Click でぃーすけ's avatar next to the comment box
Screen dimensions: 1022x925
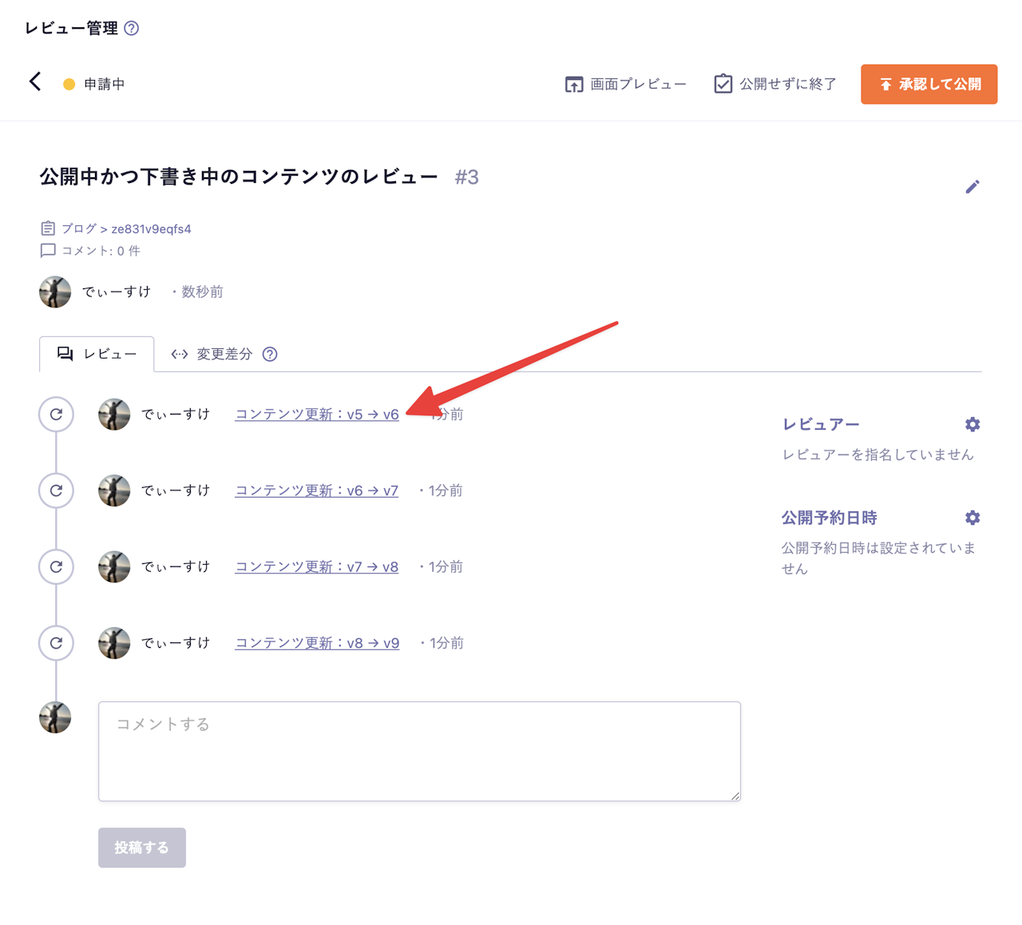[x=55, y=717]
